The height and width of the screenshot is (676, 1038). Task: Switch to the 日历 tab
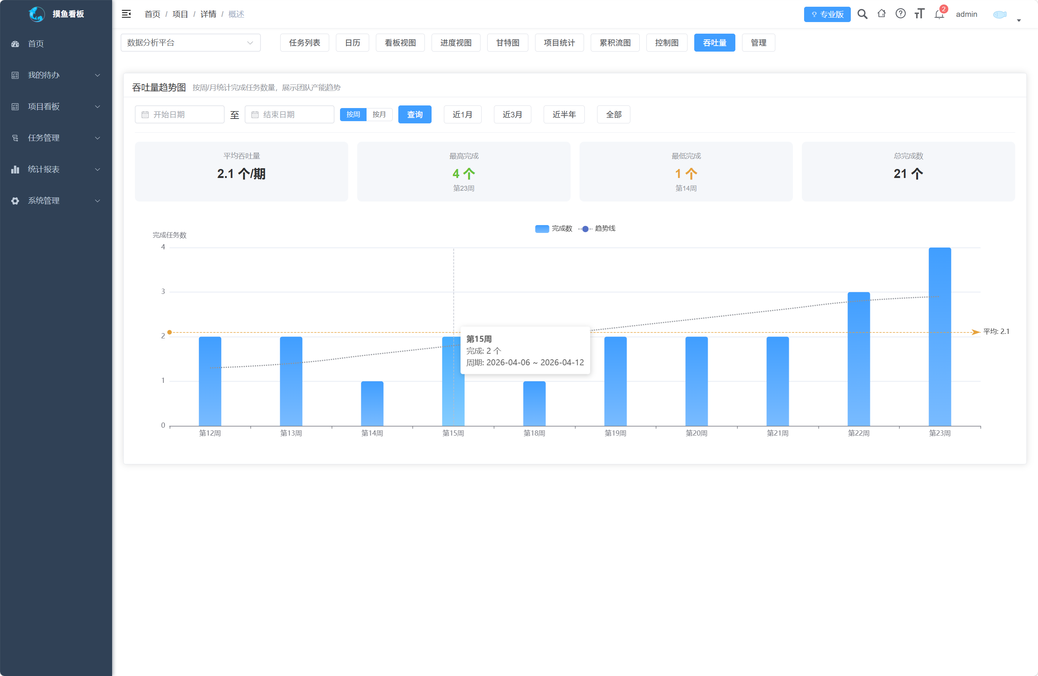coord(352,43)
